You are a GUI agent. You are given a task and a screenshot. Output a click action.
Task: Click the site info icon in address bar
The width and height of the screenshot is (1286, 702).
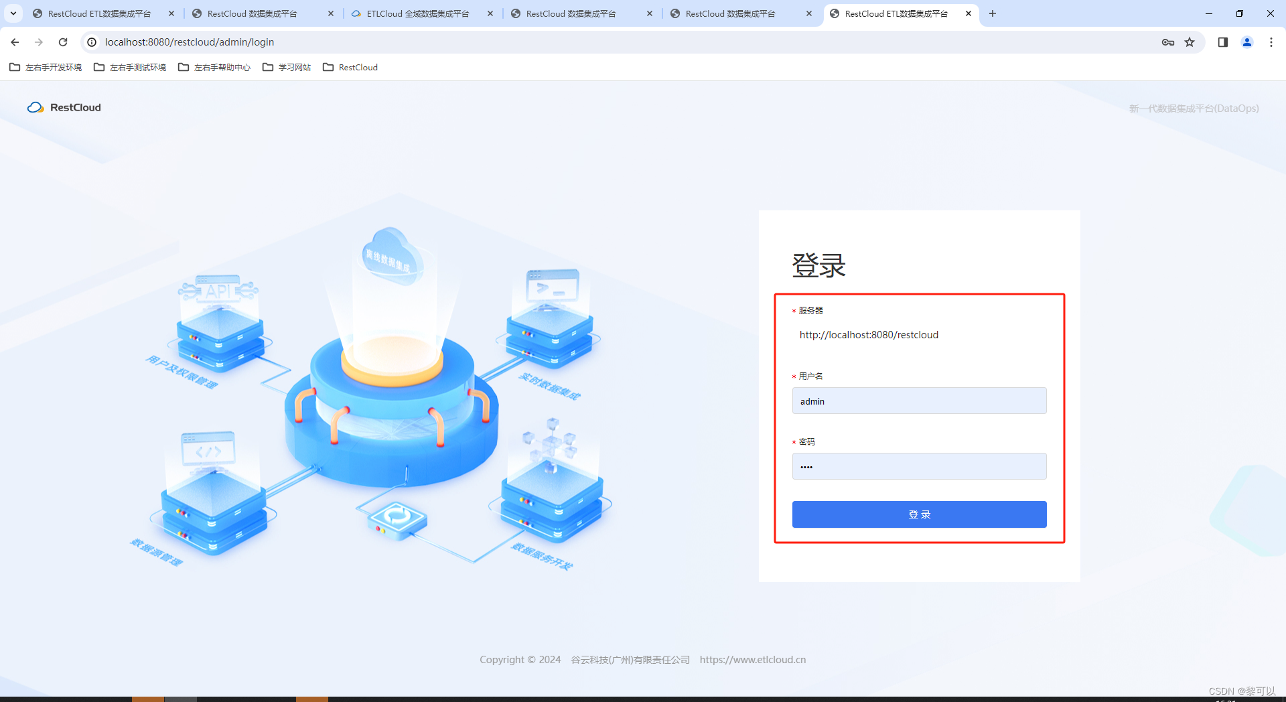[x=92, y=42]
